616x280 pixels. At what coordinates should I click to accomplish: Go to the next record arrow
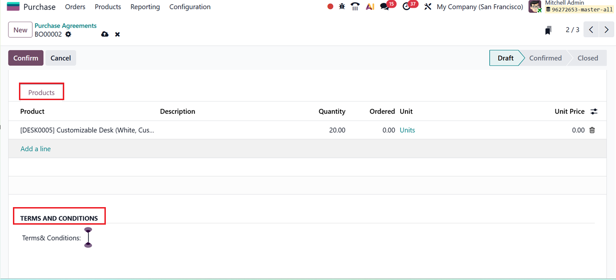coord(606,30)
